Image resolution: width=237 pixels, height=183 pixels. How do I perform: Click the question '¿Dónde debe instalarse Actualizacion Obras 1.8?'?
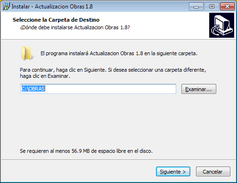[75, 27]
